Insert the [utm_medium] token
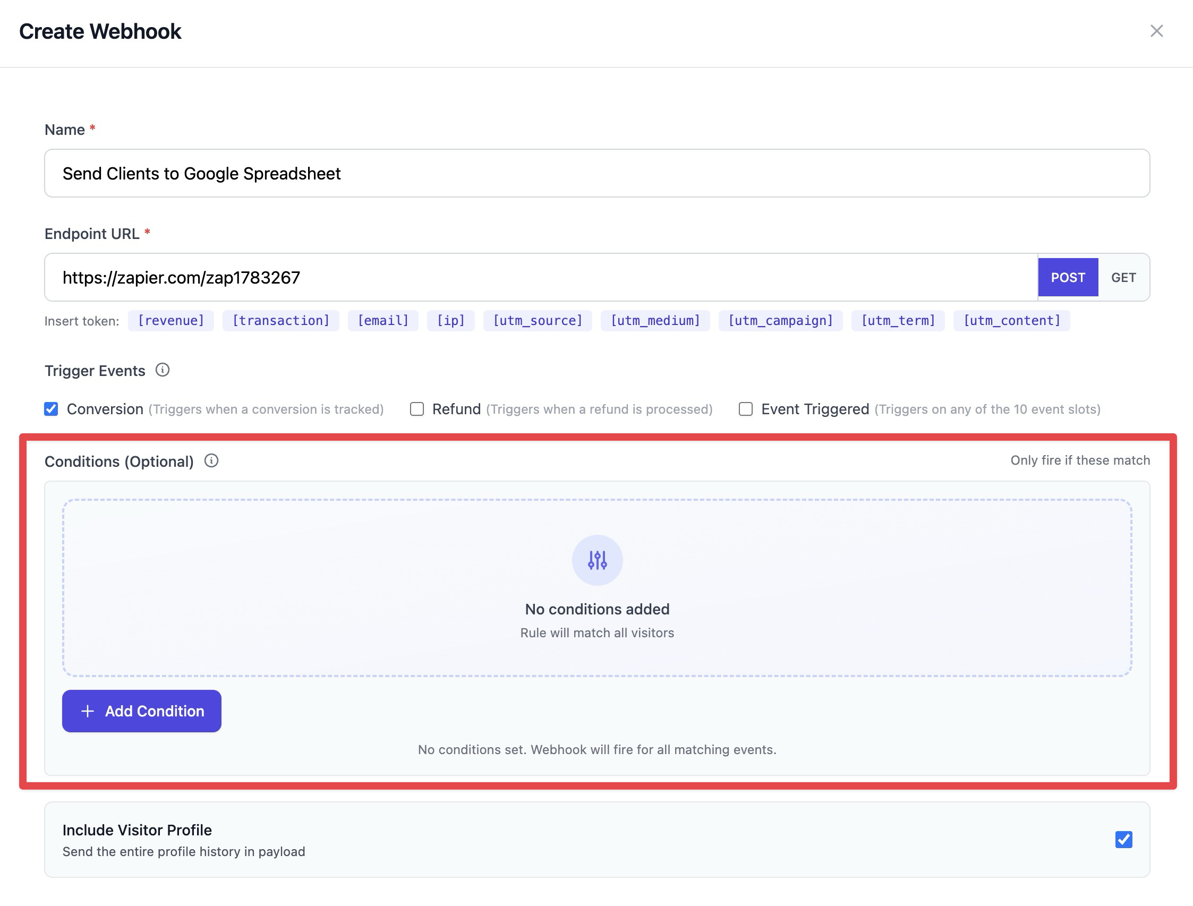This screenshot has width=1193, height=906. click(655, 320)
